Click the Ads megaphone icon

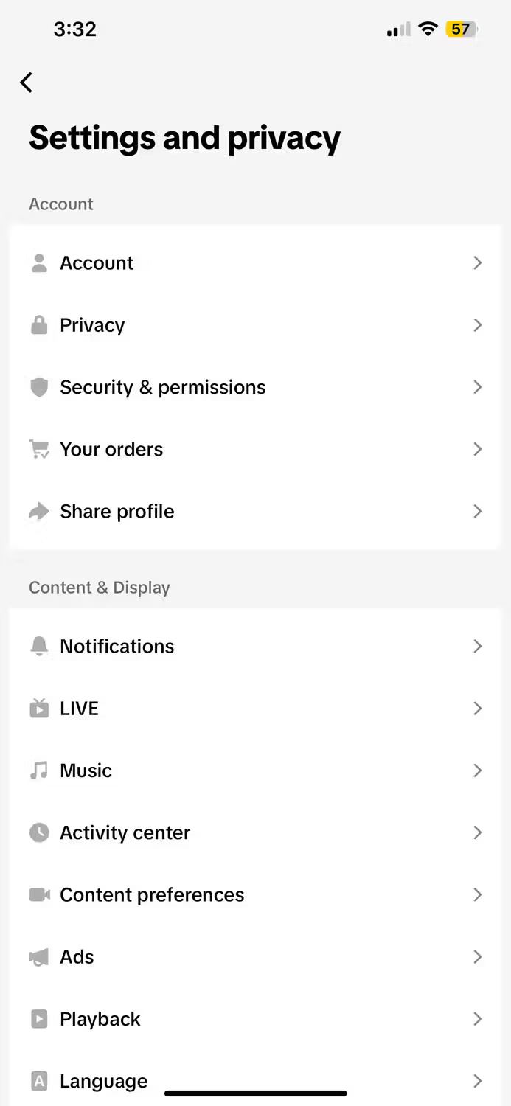click(39, 956)
